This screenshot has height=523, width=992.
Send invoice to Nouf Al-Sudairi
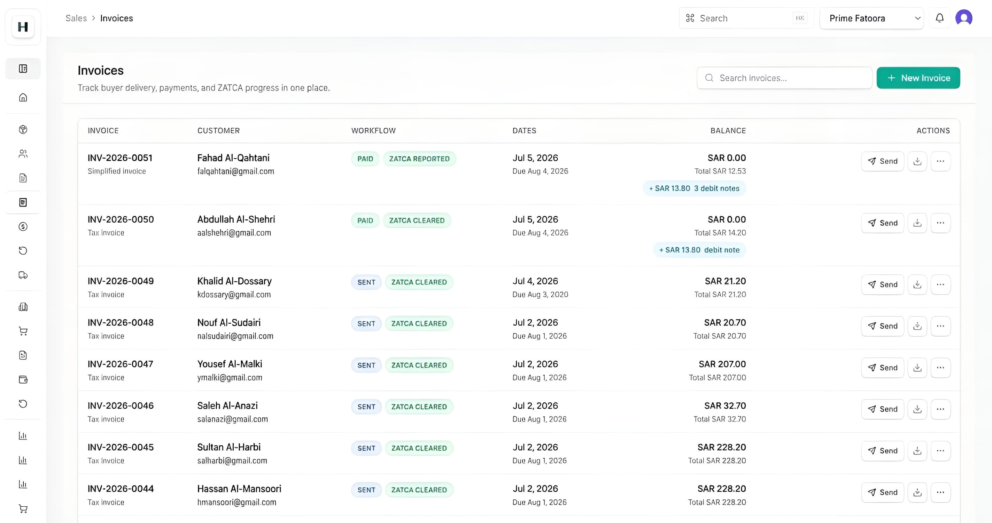pyautogui.click(x=883, y=326)
